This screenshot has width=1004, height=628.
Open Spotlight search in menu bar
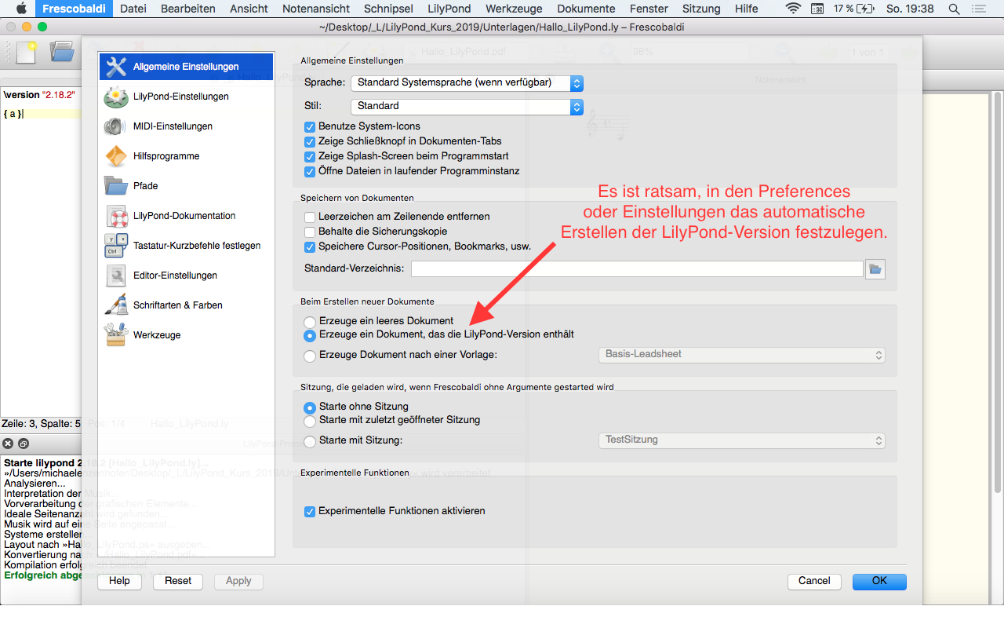(x=954, y=9)
